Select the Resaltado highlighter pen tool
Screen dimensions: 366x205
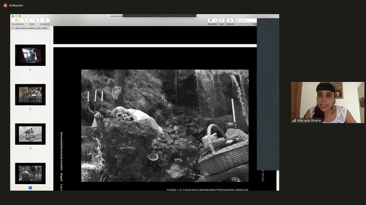(x=211, y=20)
